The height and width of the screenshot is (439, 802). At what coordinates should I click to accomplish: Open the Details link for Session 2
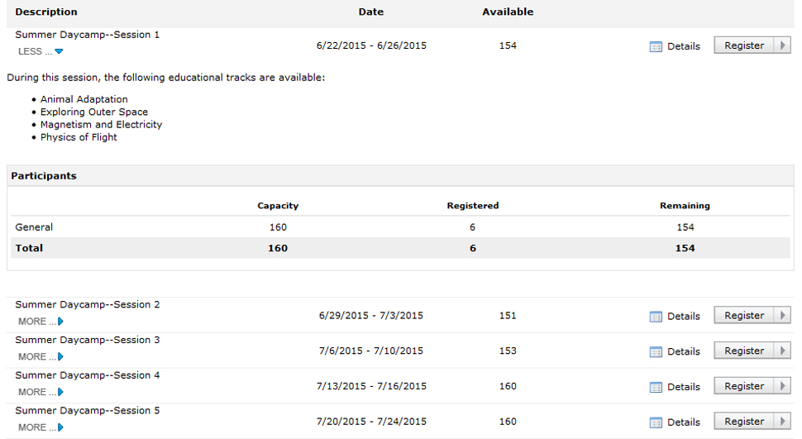[684, 317]
